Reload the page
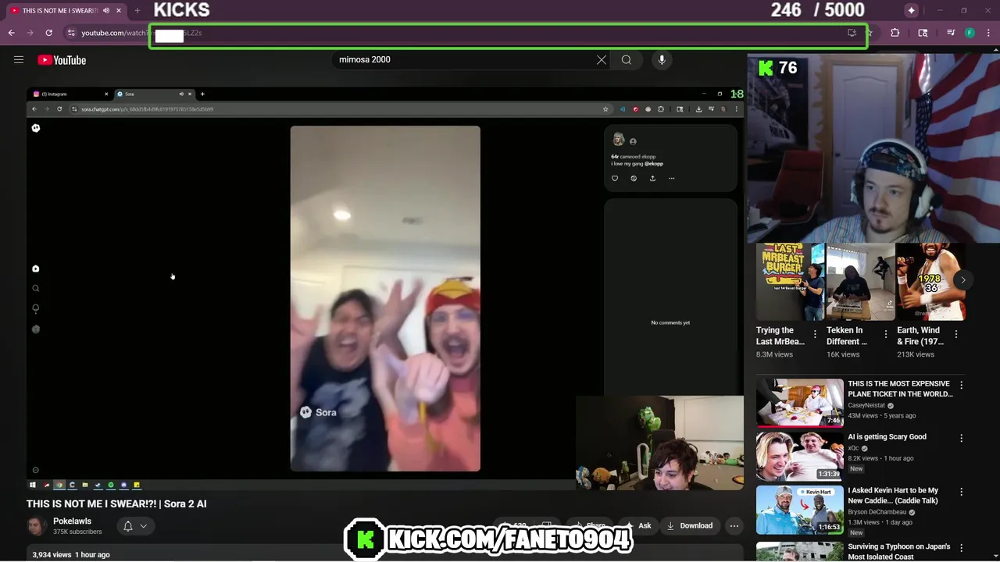 (x=48, y=33)
